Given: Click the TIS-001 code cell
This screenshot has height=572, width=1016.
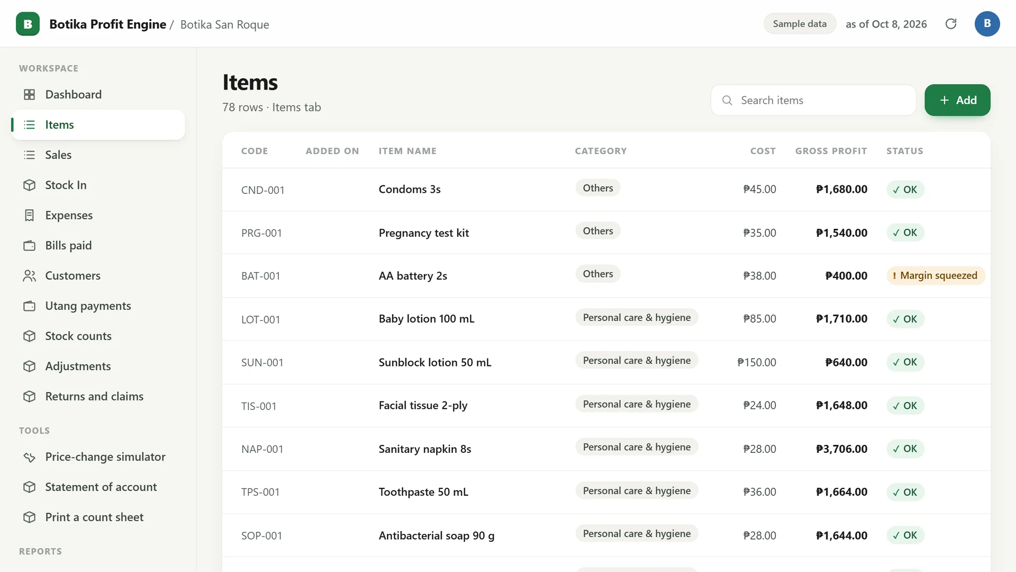Looking at the screenshot, I should coord(259,406).
